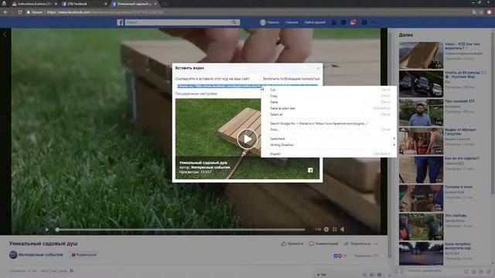
Task: Choose Print from the context menu
Action: coord(329,130)
